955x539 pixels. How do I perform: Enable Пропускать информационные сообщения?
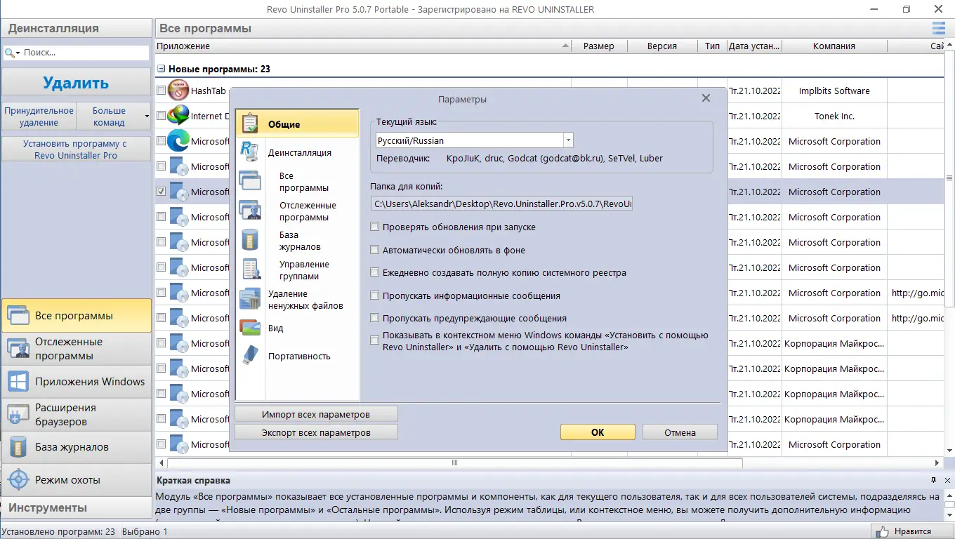coord(375,295)
